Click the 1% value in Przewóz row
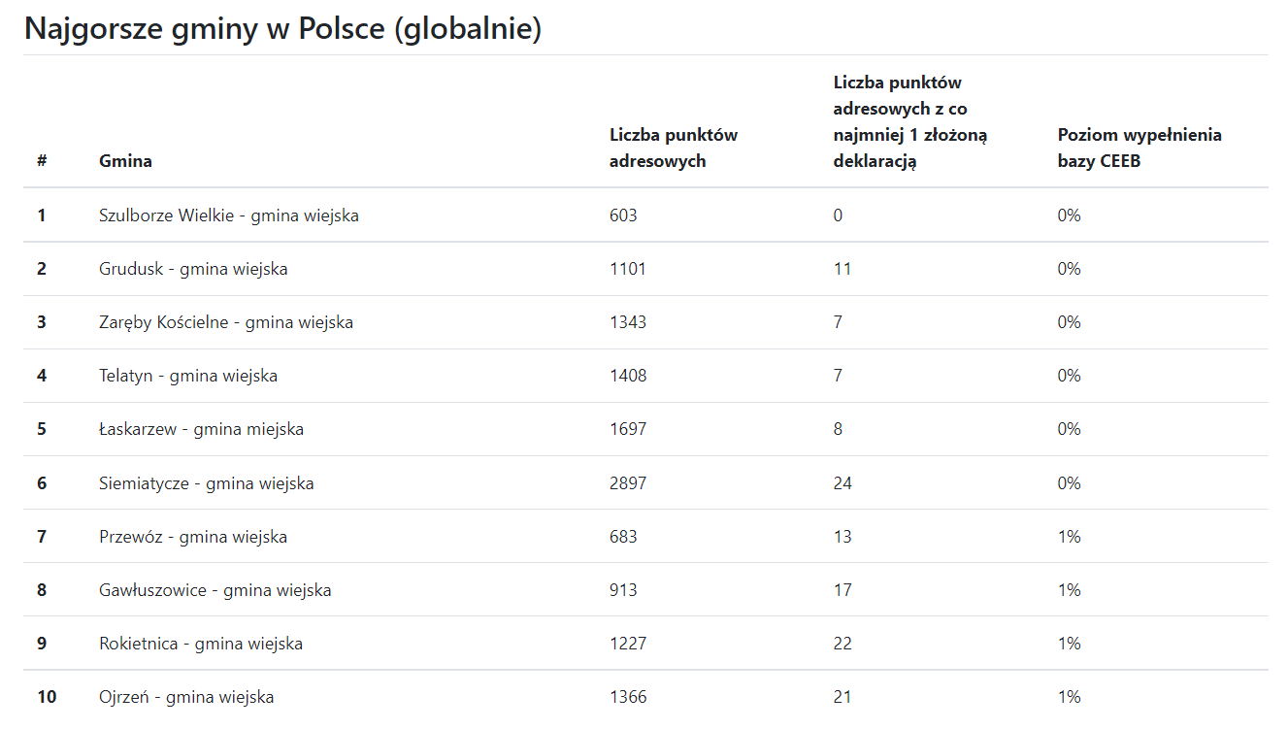The height and width of the screenshot is (729, 1288). 1069,537
